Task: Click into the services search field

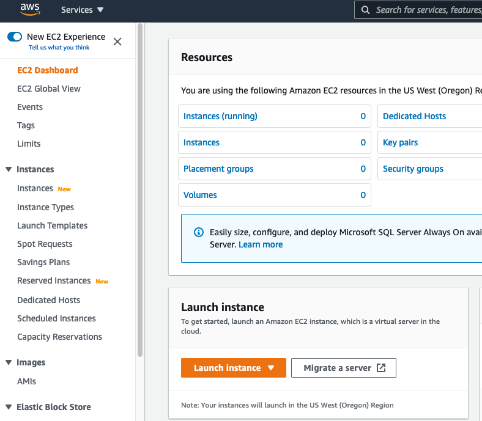Action: (428, 10)
